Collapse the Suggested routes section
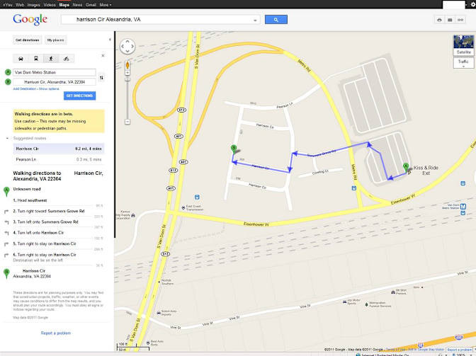 (7, 138)
